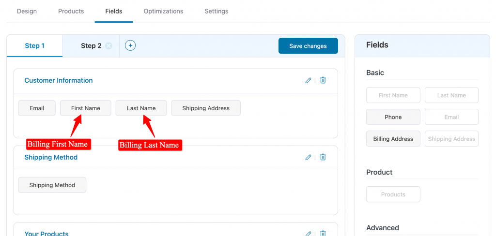Delete the Customer Information section with trash icon
The image size is (496, 236).
(x=323, y=80)
